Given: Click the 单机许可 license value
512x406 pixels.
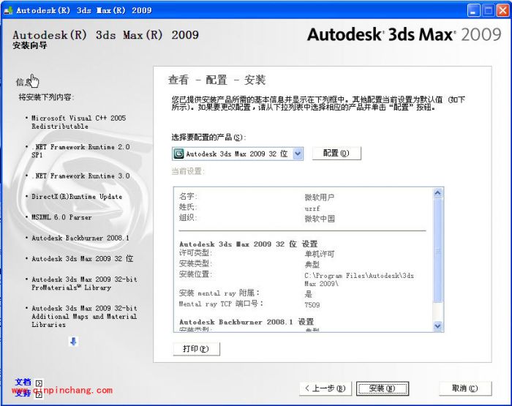Looking at the screenshot, I should click(320, 254).
